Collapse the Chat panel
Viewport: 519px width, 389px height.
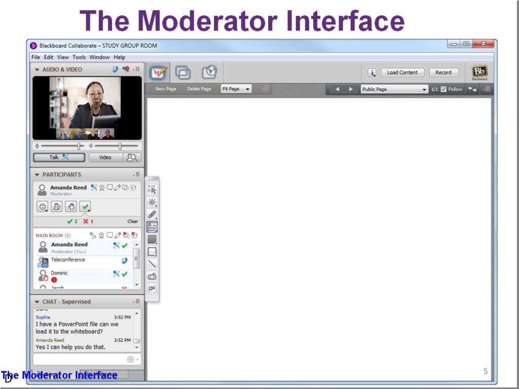coord(37,302)
